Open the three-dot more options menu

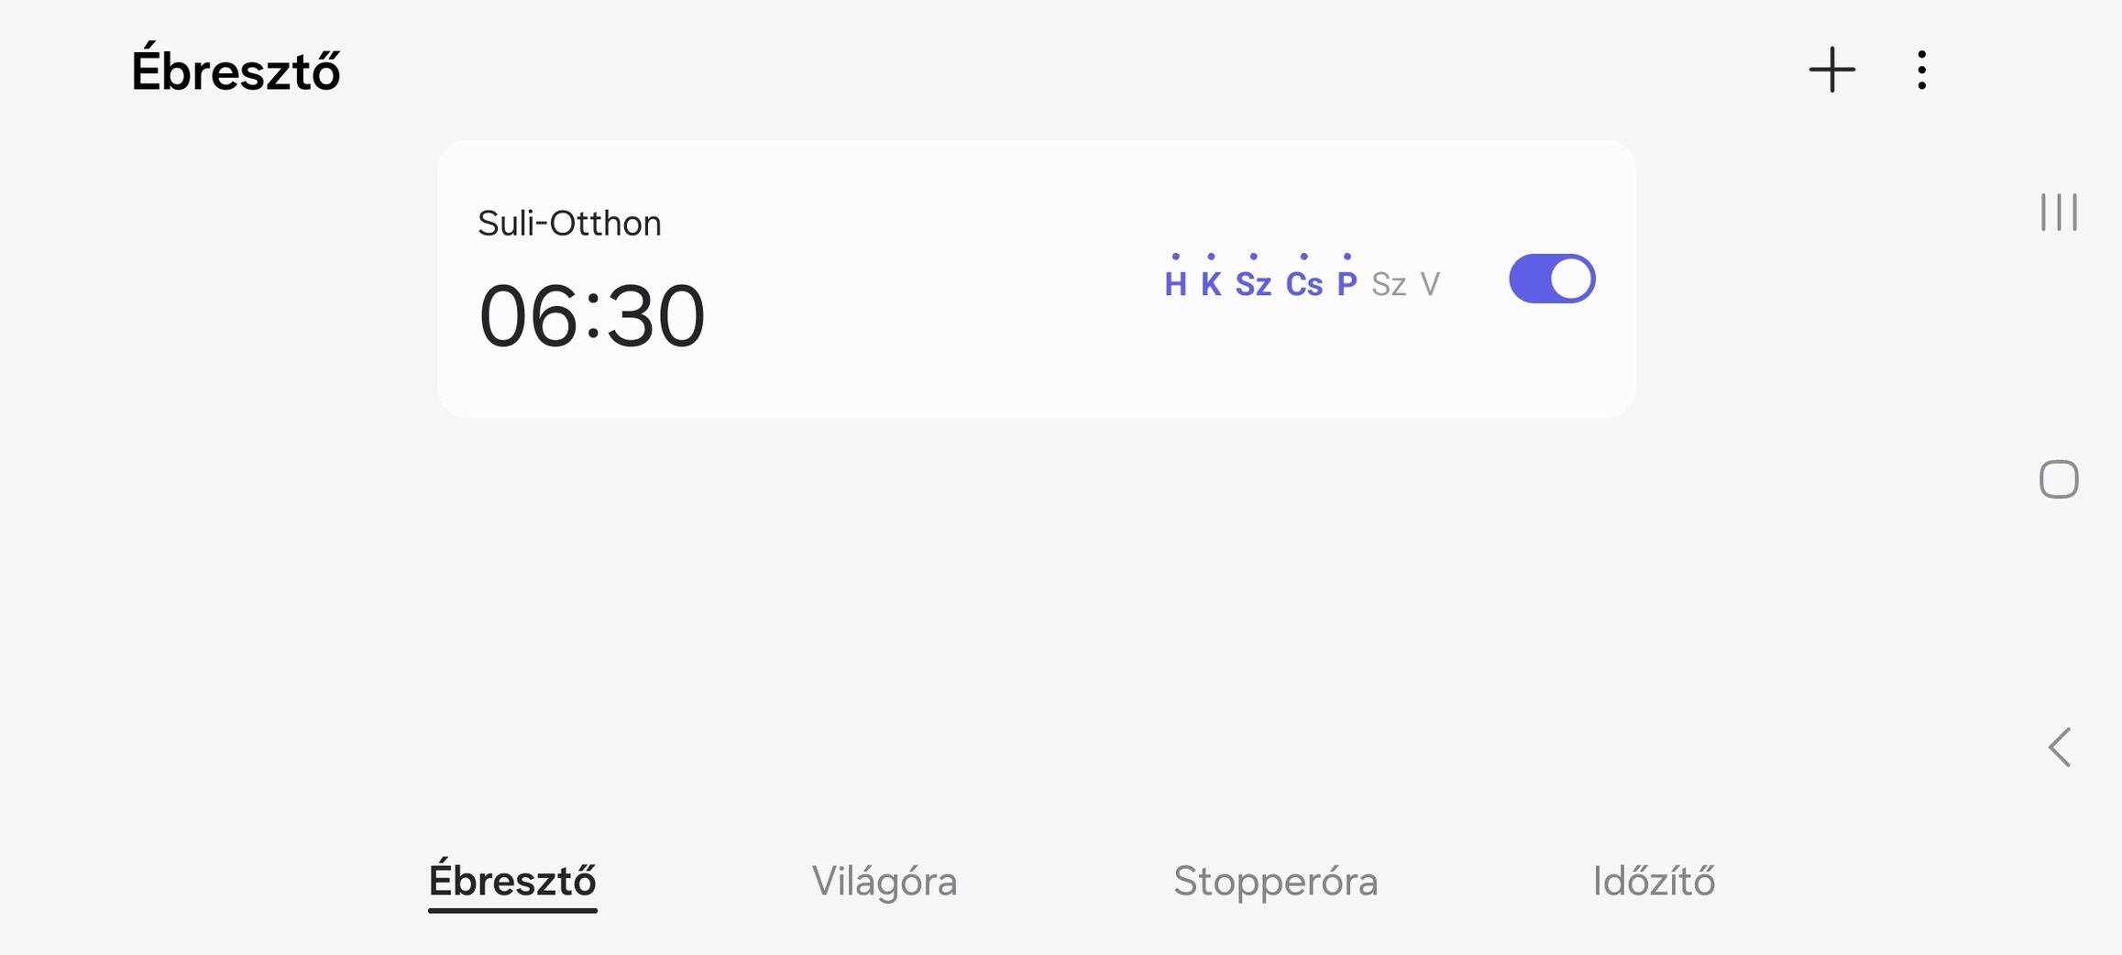(1921, 70)
